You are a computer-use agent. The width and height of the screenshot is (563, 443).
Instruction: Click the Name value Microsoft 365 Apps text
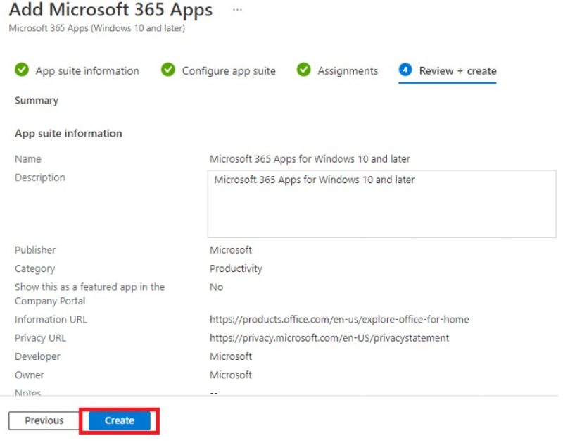tap(310, 158)
